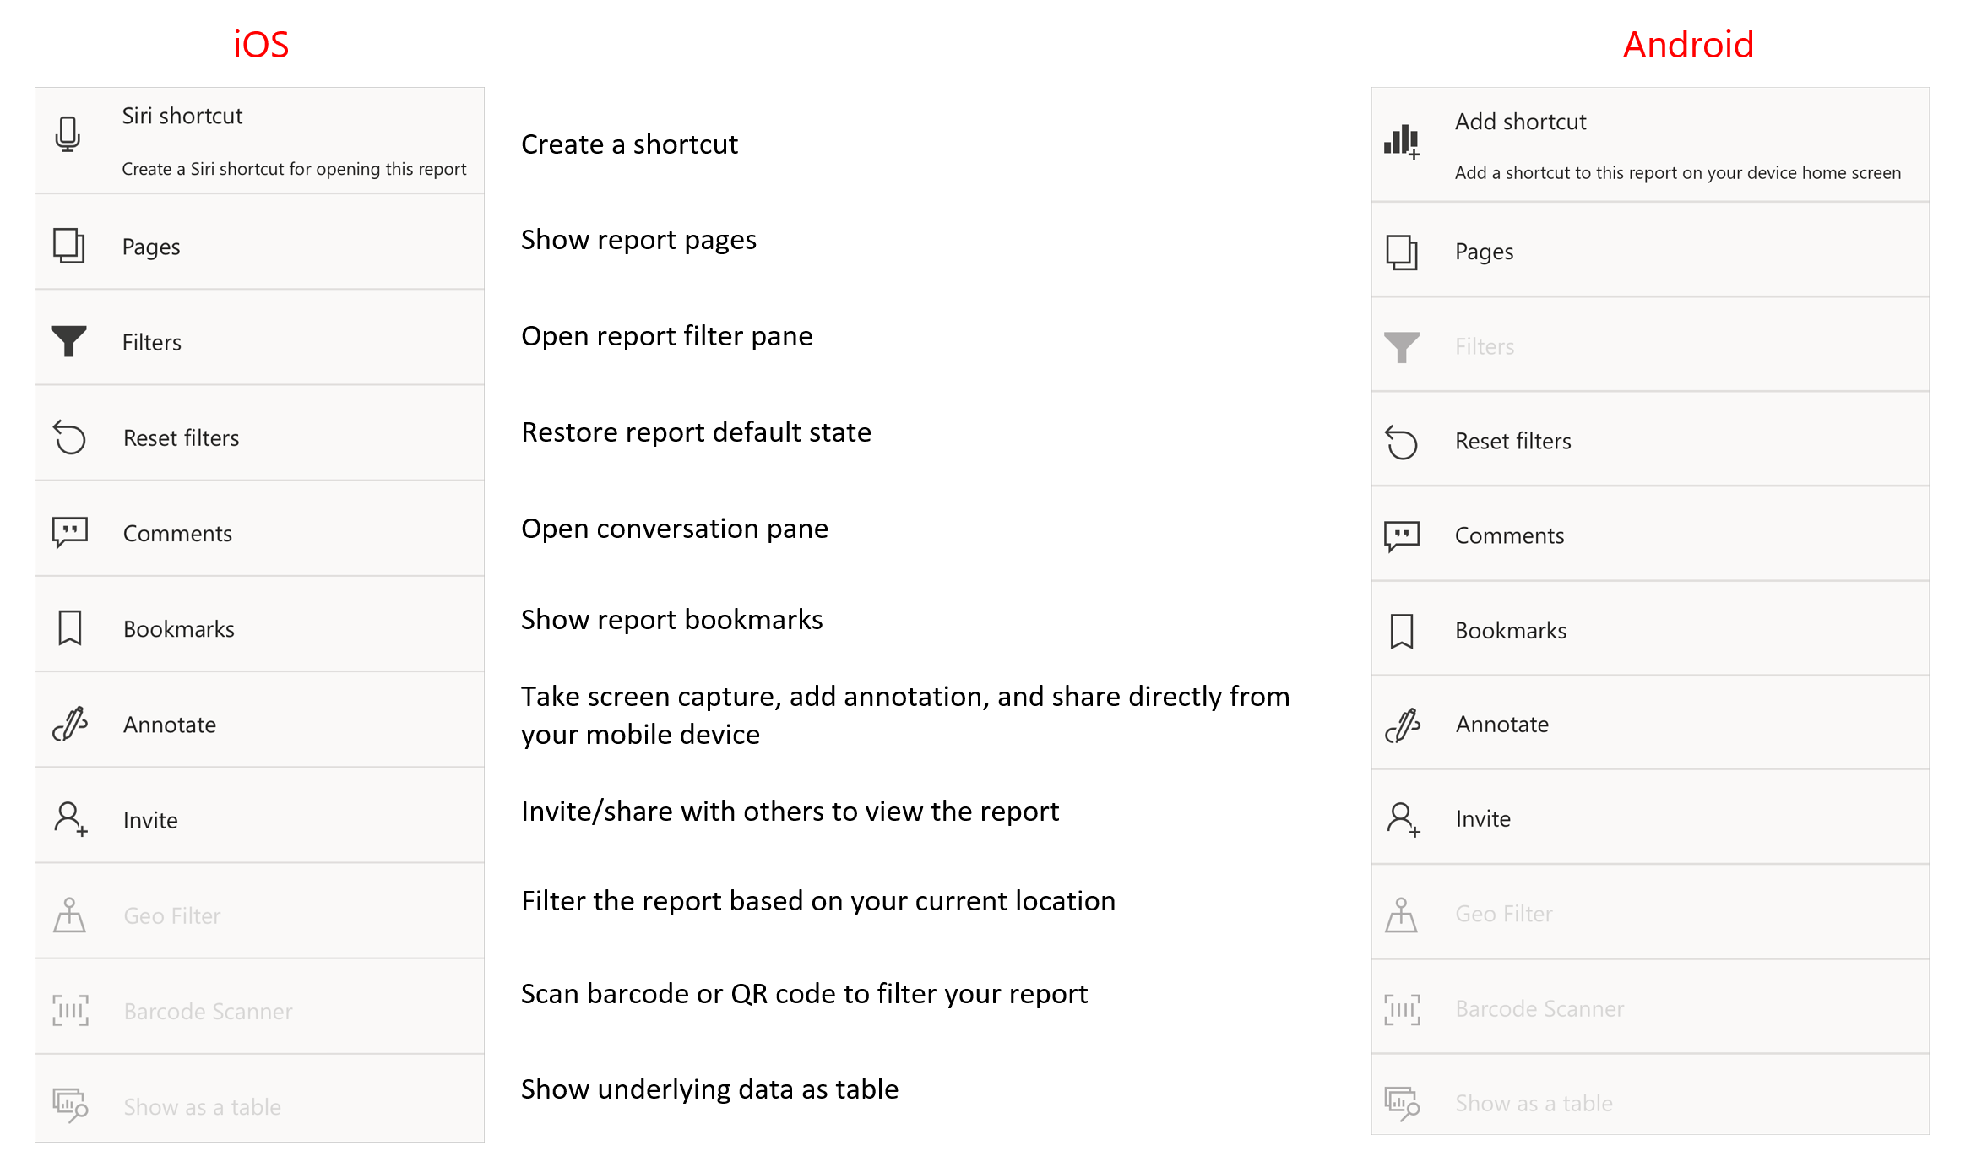Screen dimensions: 1971x1162
Task: Click the Annotate icon on iOS
Action: [x=72, y=722]
